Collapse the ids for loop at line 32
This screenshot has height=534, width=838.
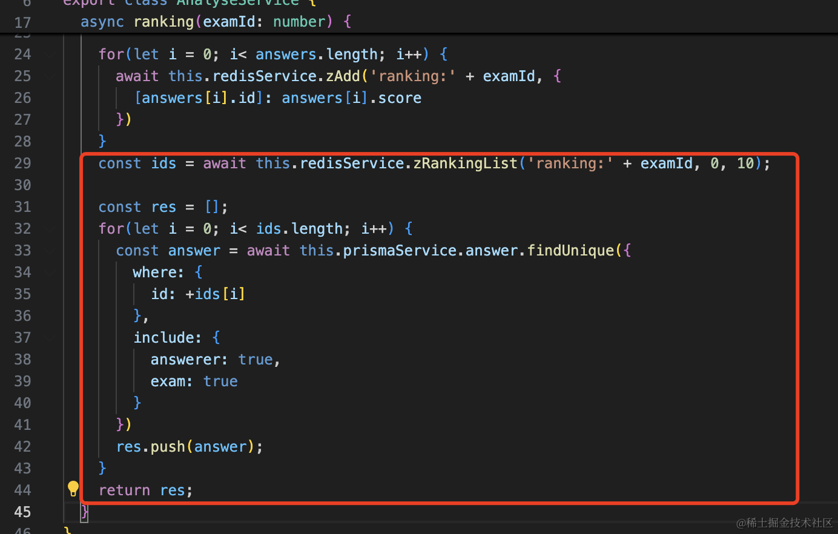(49, 229)
